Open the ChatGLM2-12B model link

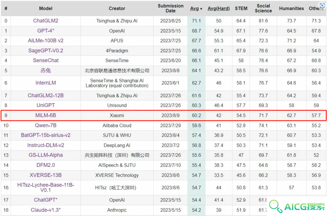pyautogui.click(x=46, y=95)
